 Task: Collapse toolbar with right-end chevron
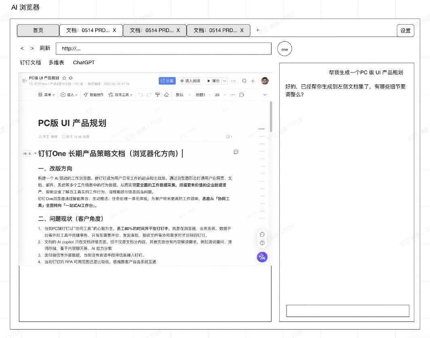(x=265, y=95)
